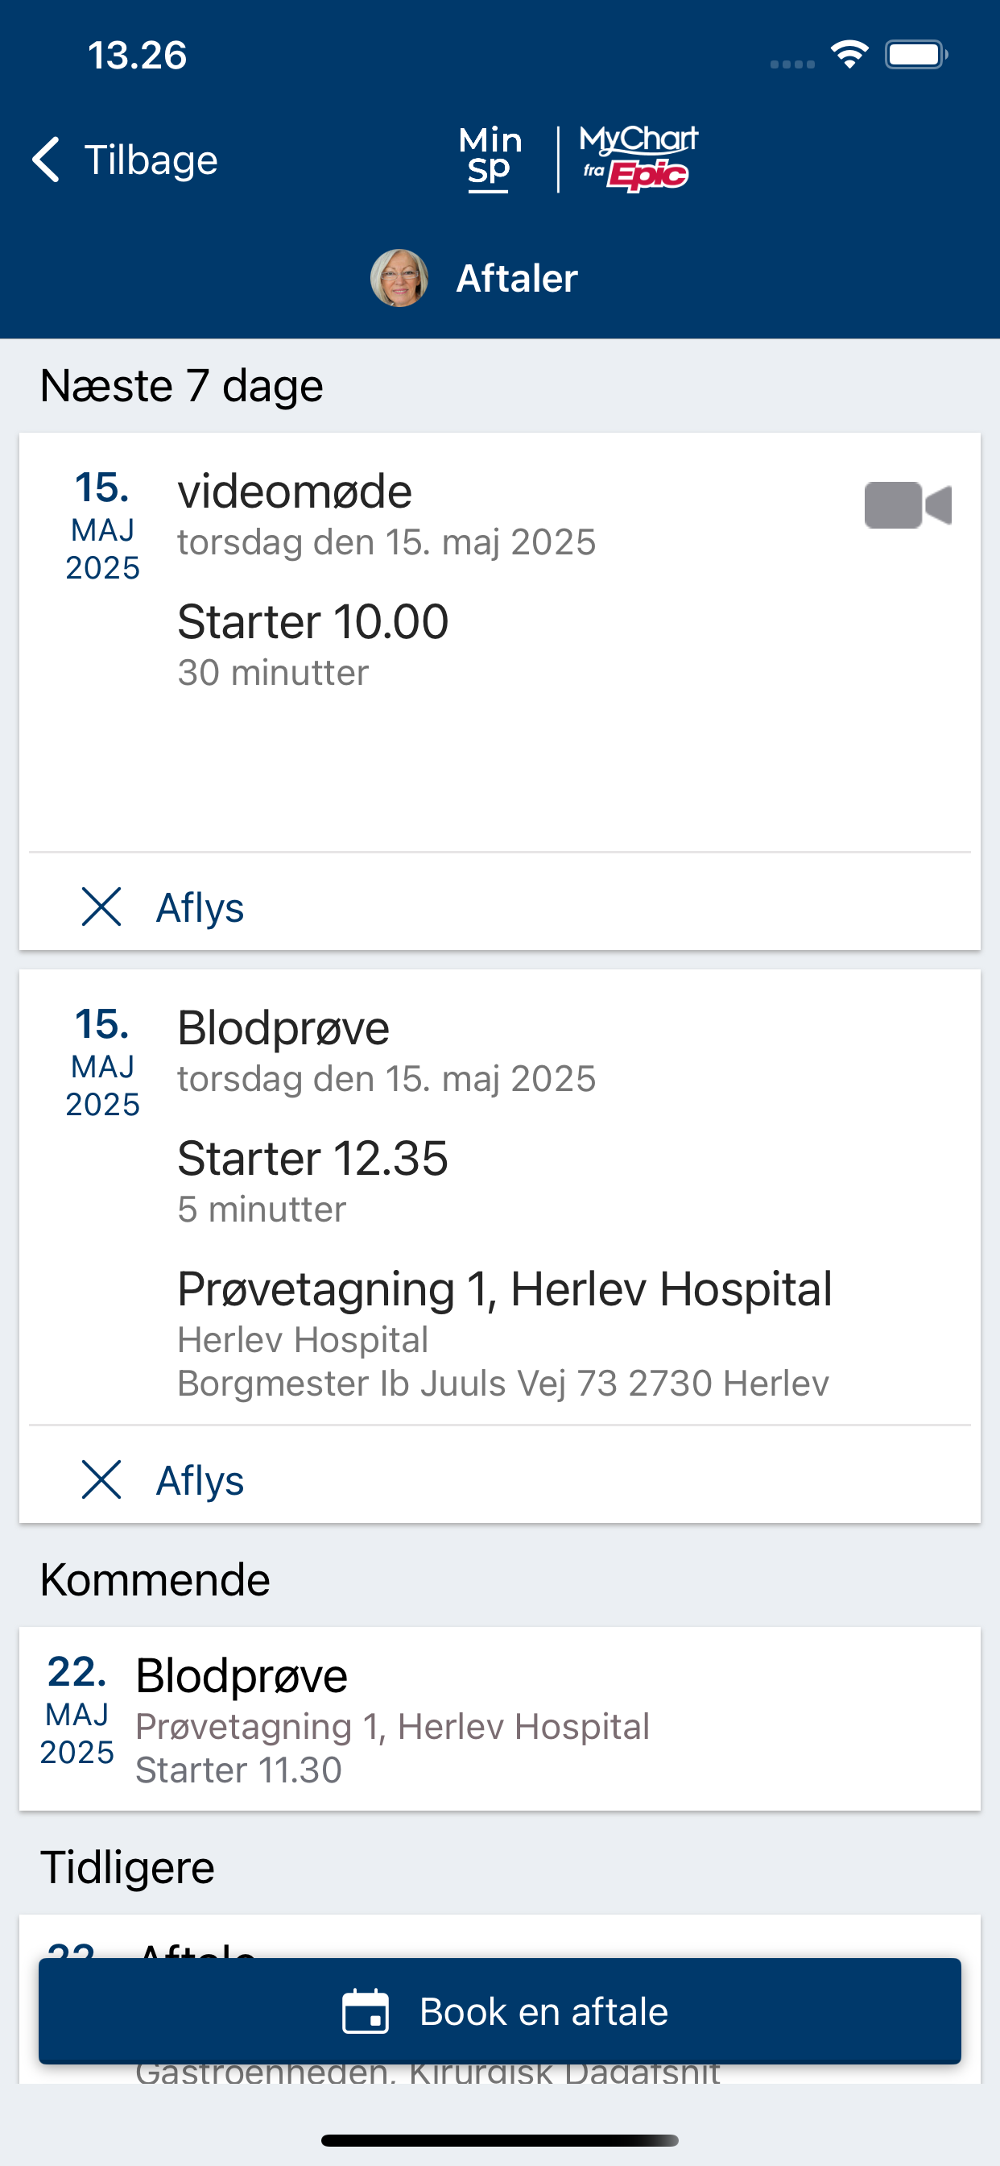Cancel the videomøde via Aflys

200,907
